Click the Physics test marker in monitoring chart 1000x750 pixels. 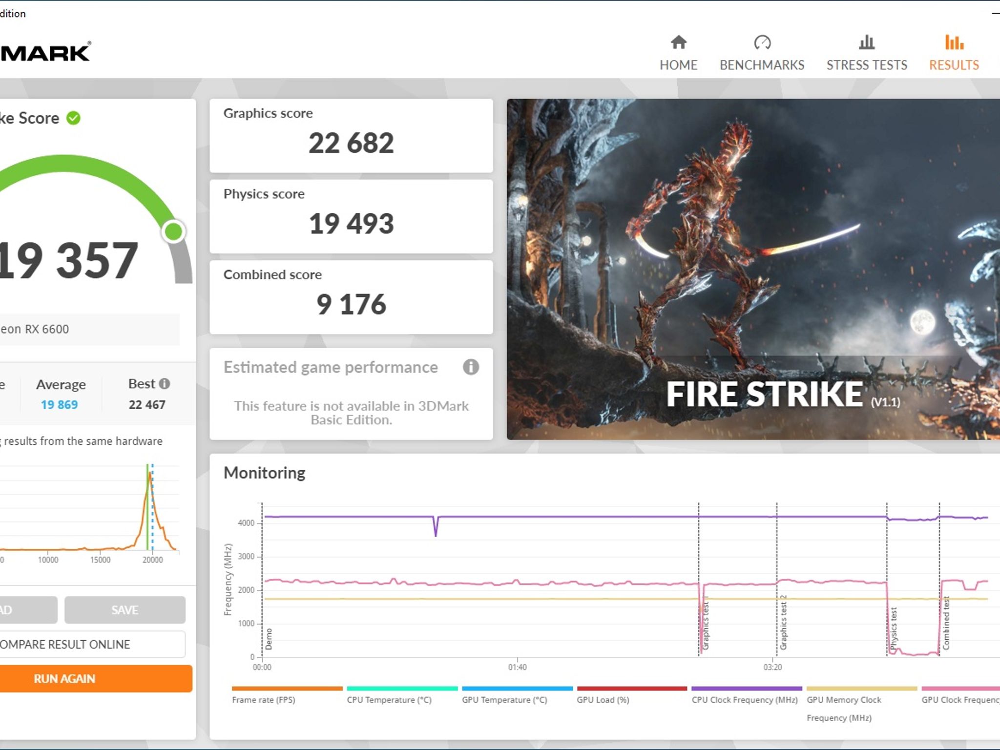(894, 629)
